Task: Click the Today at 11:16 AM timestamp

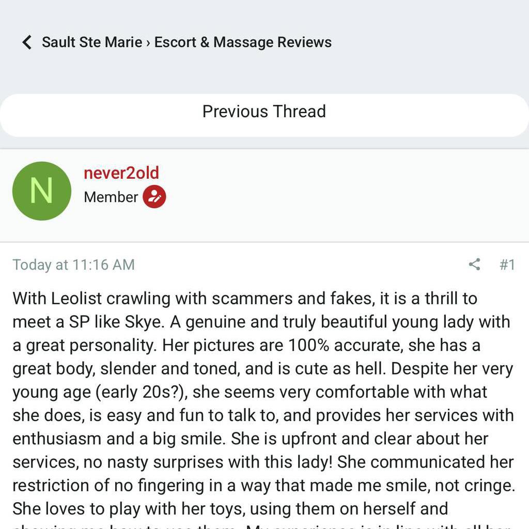Action: coord(73,264)
